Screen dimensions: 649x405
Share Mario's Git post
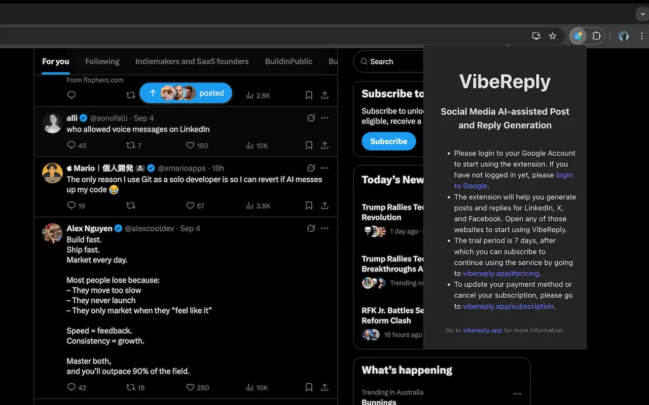[324, 206]
